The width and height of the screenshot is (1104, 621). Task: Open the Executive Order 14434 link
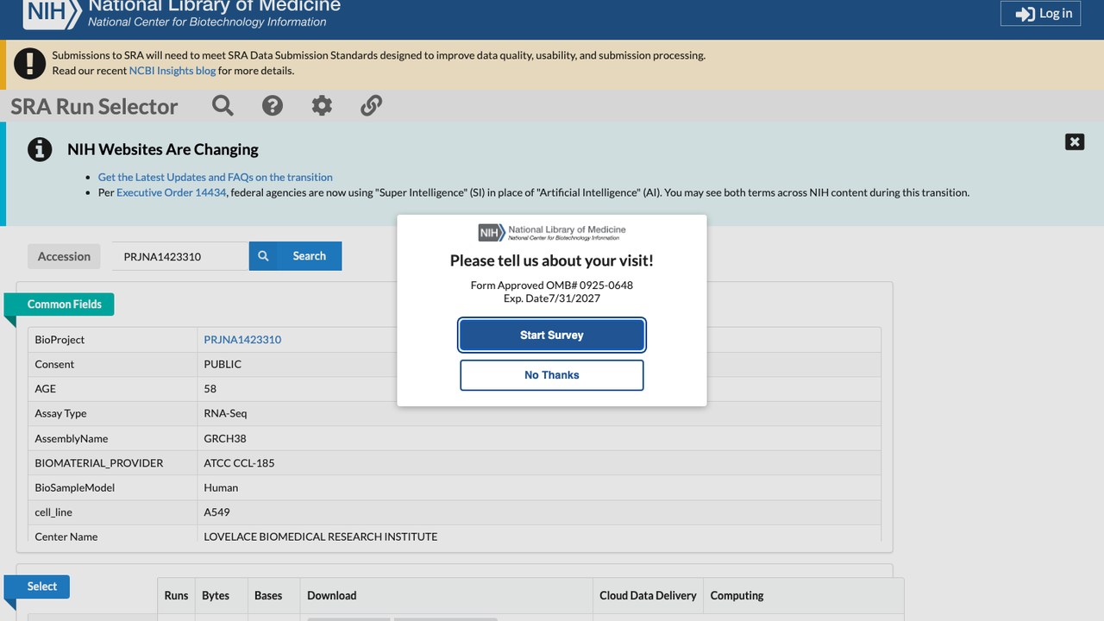click(171, 192)
